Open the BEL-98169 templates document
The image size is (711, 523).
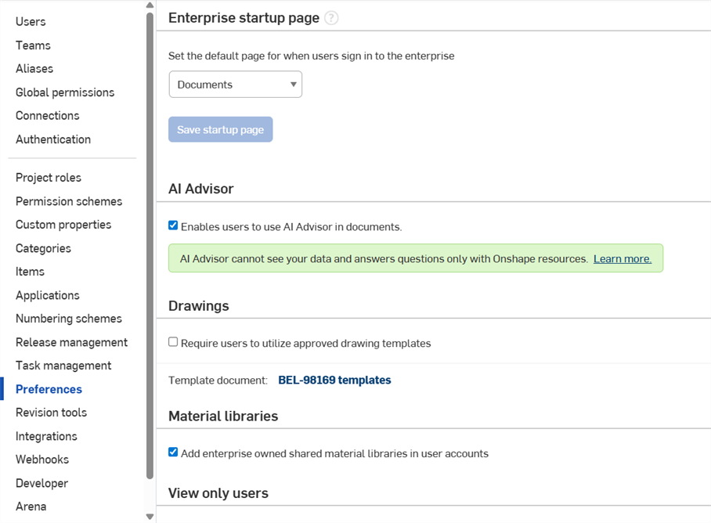click(334, 380)
